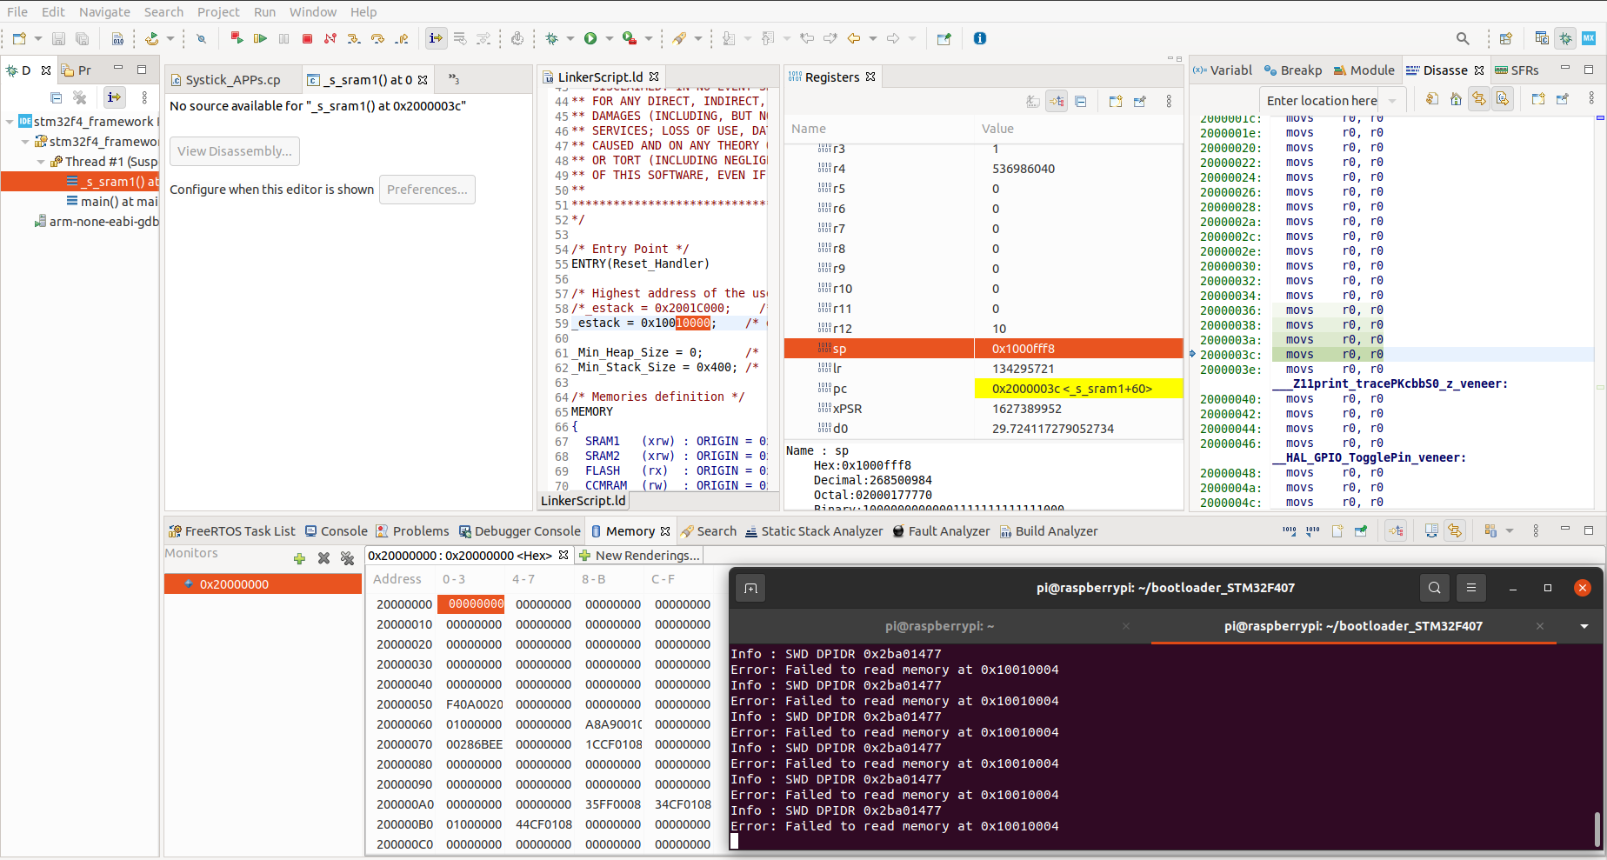The height and width of the screenshot is (860, 1607).
Task: Open the CubeMX perspective icon
Action: click(1589, 38)
